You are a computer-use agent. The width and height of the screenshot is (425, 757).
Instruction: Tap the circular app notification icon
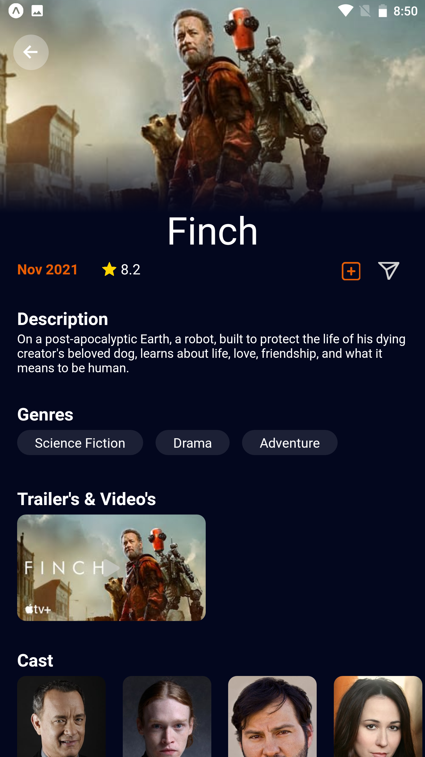pos(16,11)
